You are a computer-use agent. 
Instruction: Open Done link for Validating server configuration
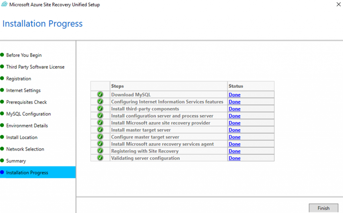pos(234,158)
